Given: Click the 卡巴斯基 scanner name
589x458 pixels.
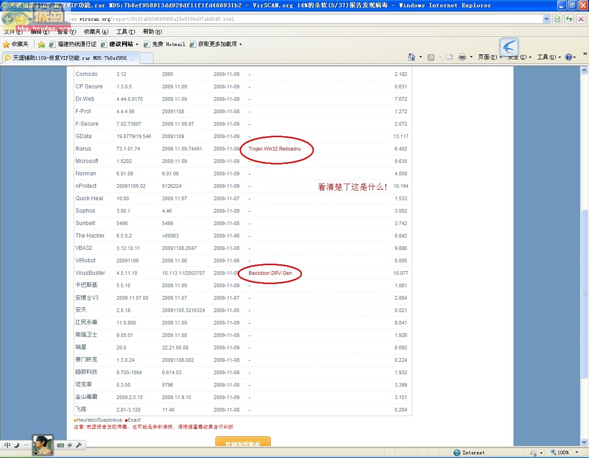Looking at the screenshot, I should [87, 285].
